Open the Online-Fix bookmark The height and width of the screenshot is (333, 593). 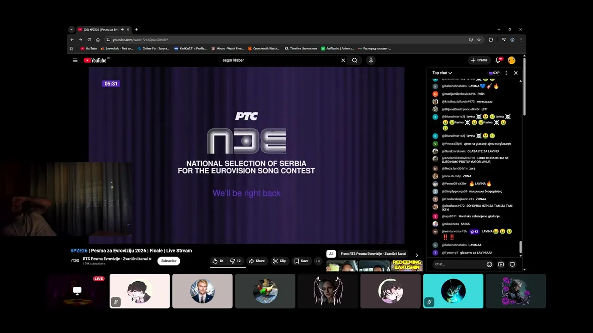click(x=153, y=48)
